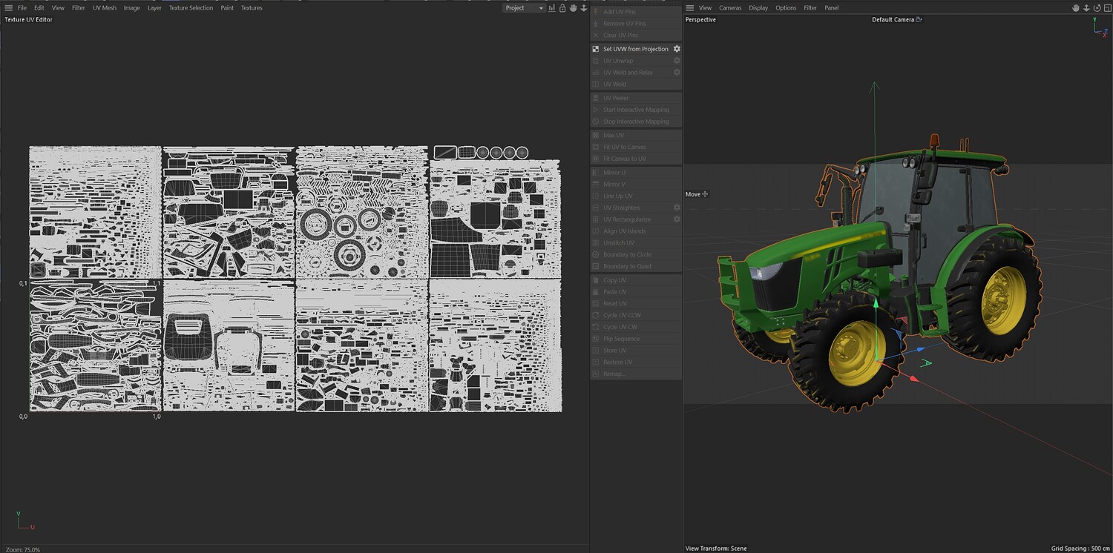1113x553 pixels.
Task: Open the Textures menu
Action: point(252,8)
